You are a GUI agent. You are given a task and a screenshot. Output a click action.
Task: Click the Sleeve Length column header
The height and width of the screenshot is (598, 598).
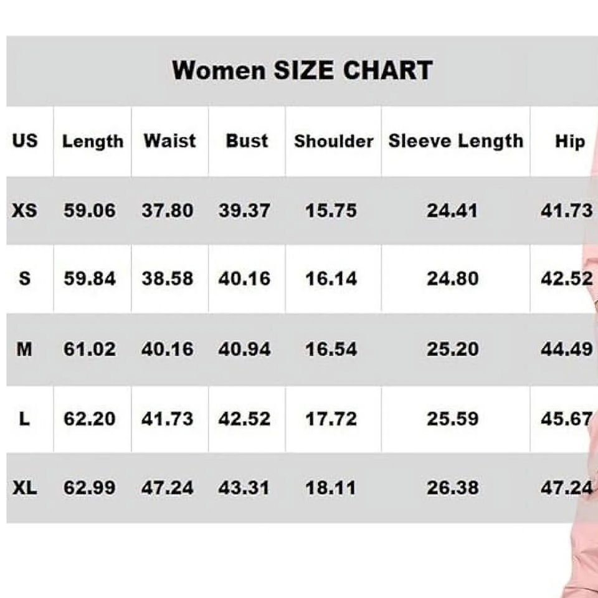[x=455, y=141]
